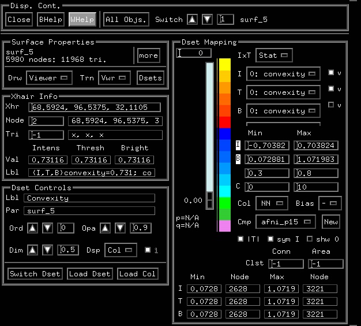
Task: Open the Cmp afni_p15 colormap dropdown
Action: (285, 222)
